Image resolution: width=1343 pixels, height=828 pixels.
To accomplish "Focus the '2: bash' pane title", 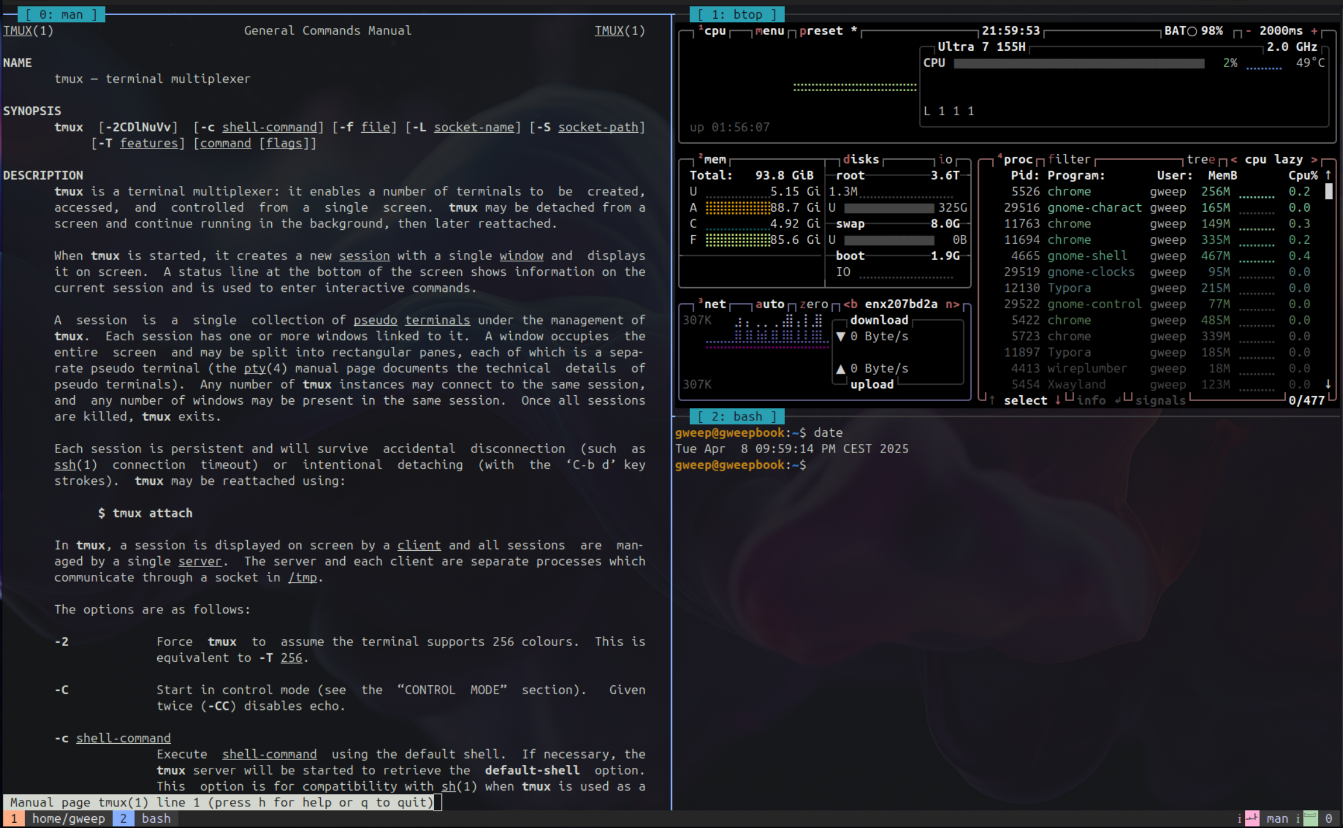I will point(737,416).
